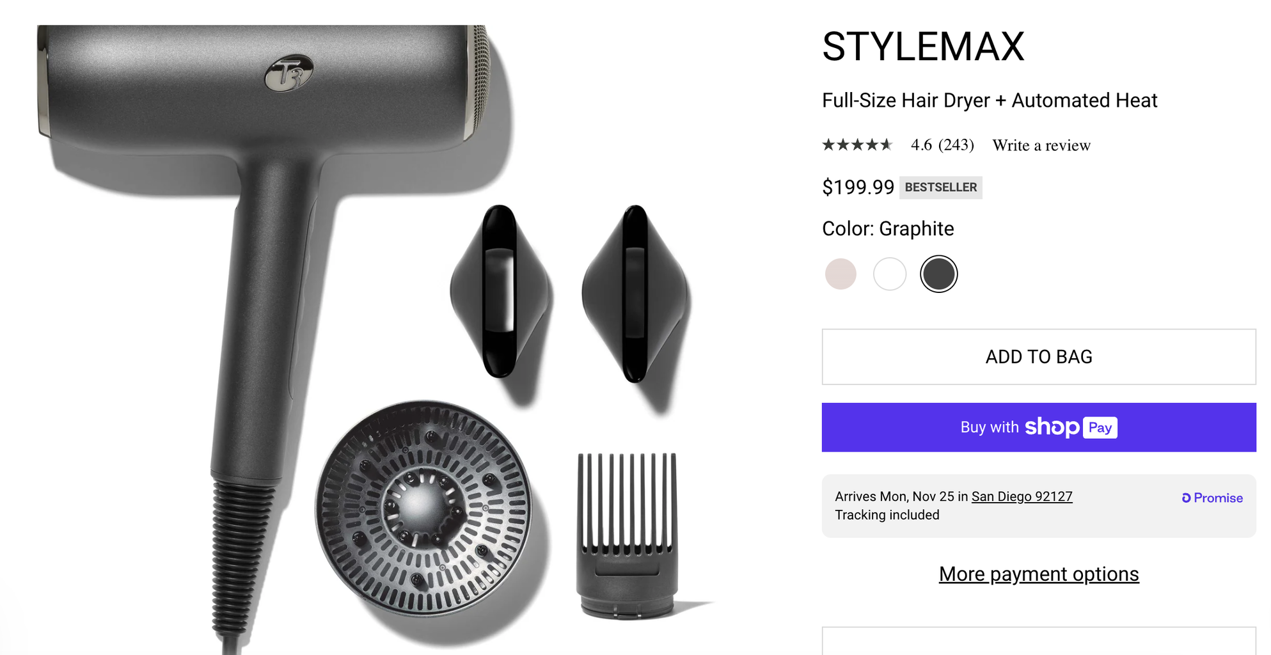
Task: Click the round diffuser attachment image
Action: point(423,509)
